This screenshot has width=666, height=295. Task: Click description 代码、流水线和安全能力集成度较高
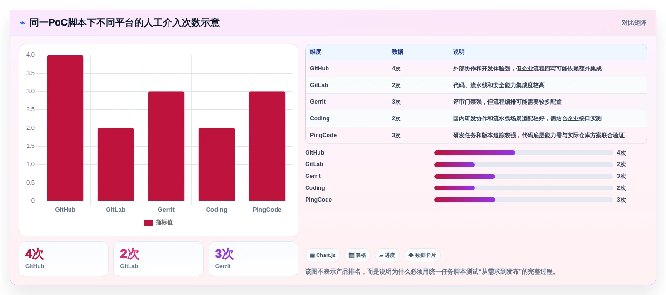tap(499, 85)
